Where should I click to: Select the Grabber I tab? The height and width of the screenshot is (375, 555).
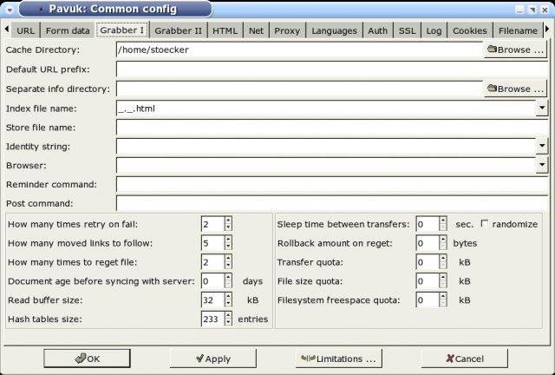point(122,30)
